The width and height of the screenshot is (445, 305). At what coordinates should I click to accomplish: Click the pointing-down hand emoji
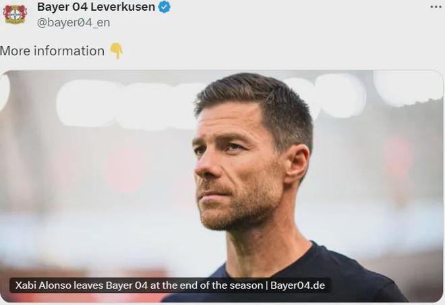coord(117,51)
